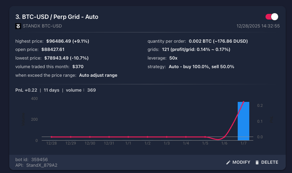Screen dimensions: 292x173
Task: Open the '3. BTC-USD / Perp Grid - Auto' title
Action: [x=57, y=17]
